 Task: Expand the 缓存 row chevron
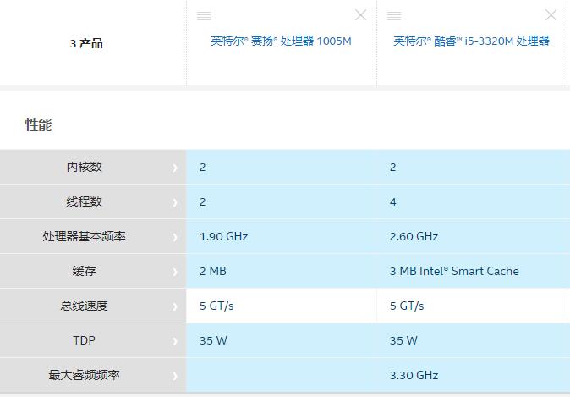[175, 272]
